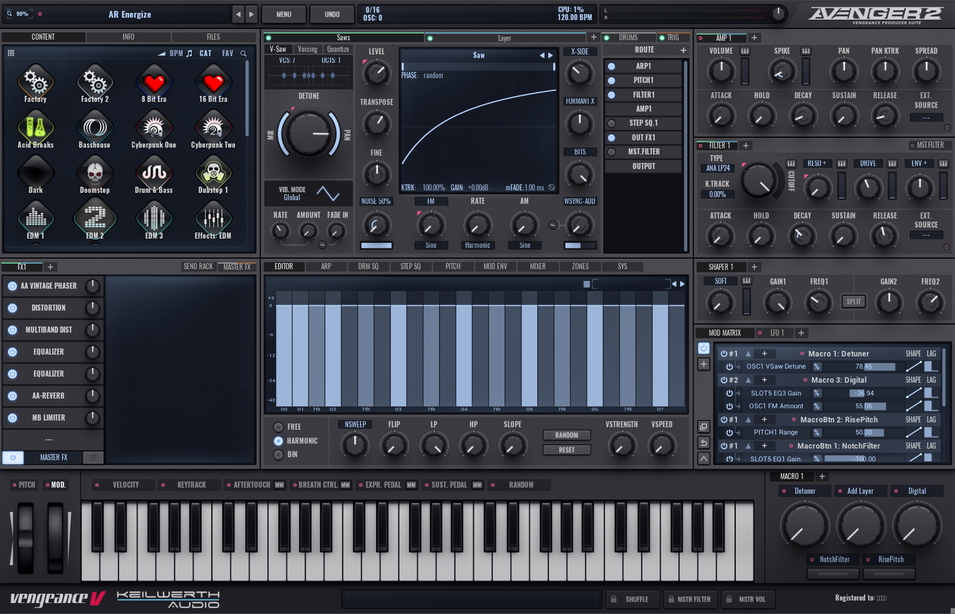Toggle AA-Reverb effect power button

click(12, 395)
